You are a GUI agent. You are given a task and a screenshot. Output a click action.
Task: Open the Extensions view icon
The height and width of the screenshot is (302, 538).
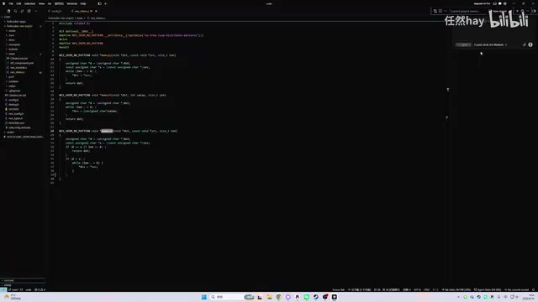tap(29, 11)
